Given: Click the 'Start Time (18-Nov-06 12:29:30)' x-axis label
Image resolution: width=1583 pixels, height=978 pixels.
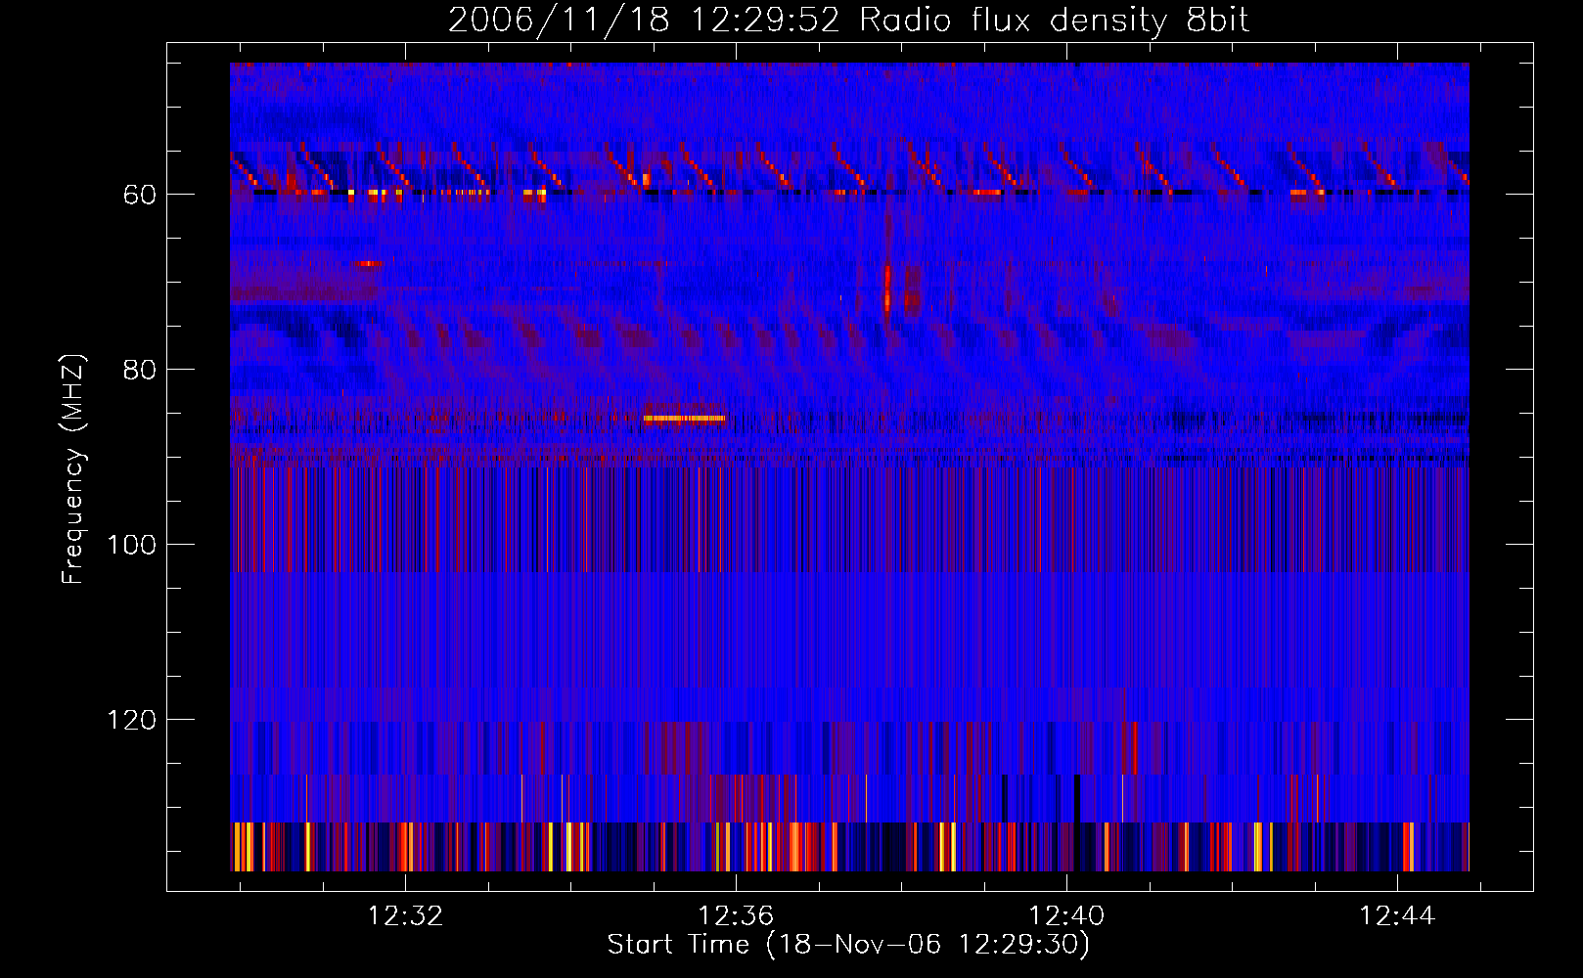Looking at the screenshot, I should pyautogui.click(x=848, y=945).
